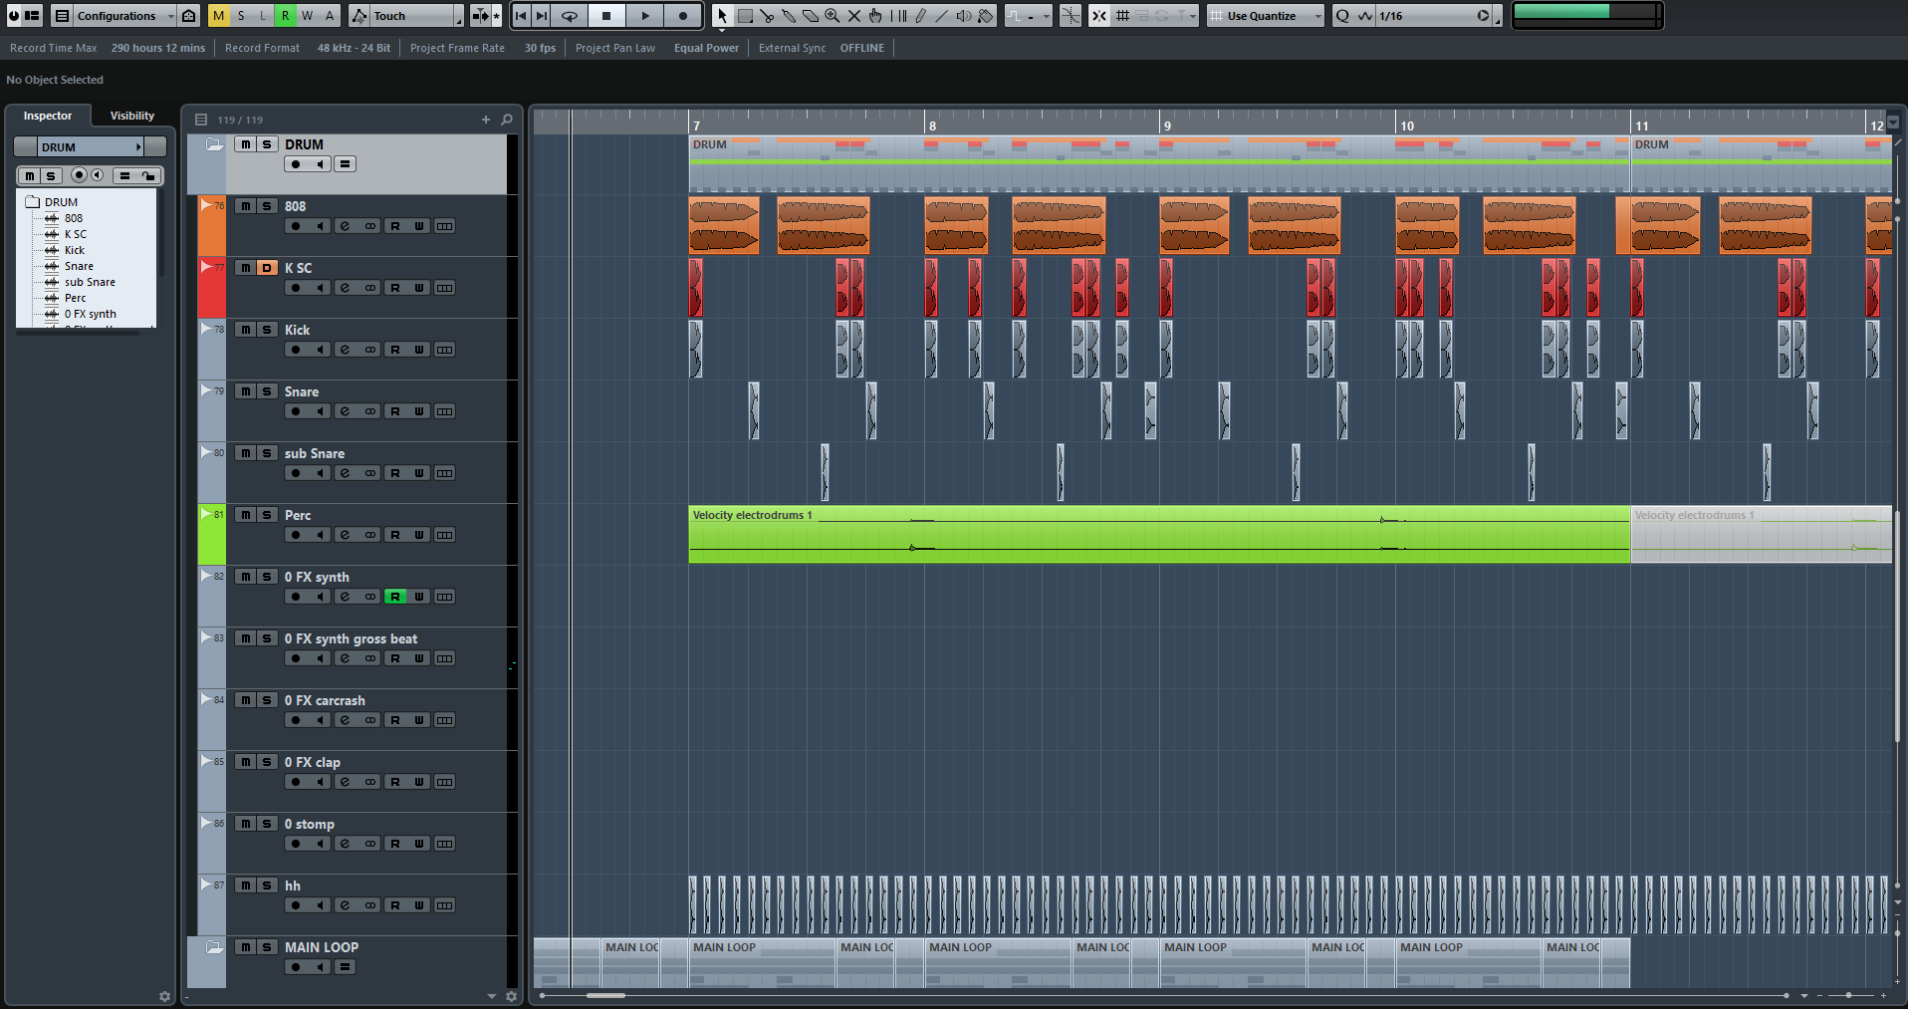Open the Find Tracks search icon
Image resolution: width=1908 pixels, height=1009 pixels.
tap(507, 120)
